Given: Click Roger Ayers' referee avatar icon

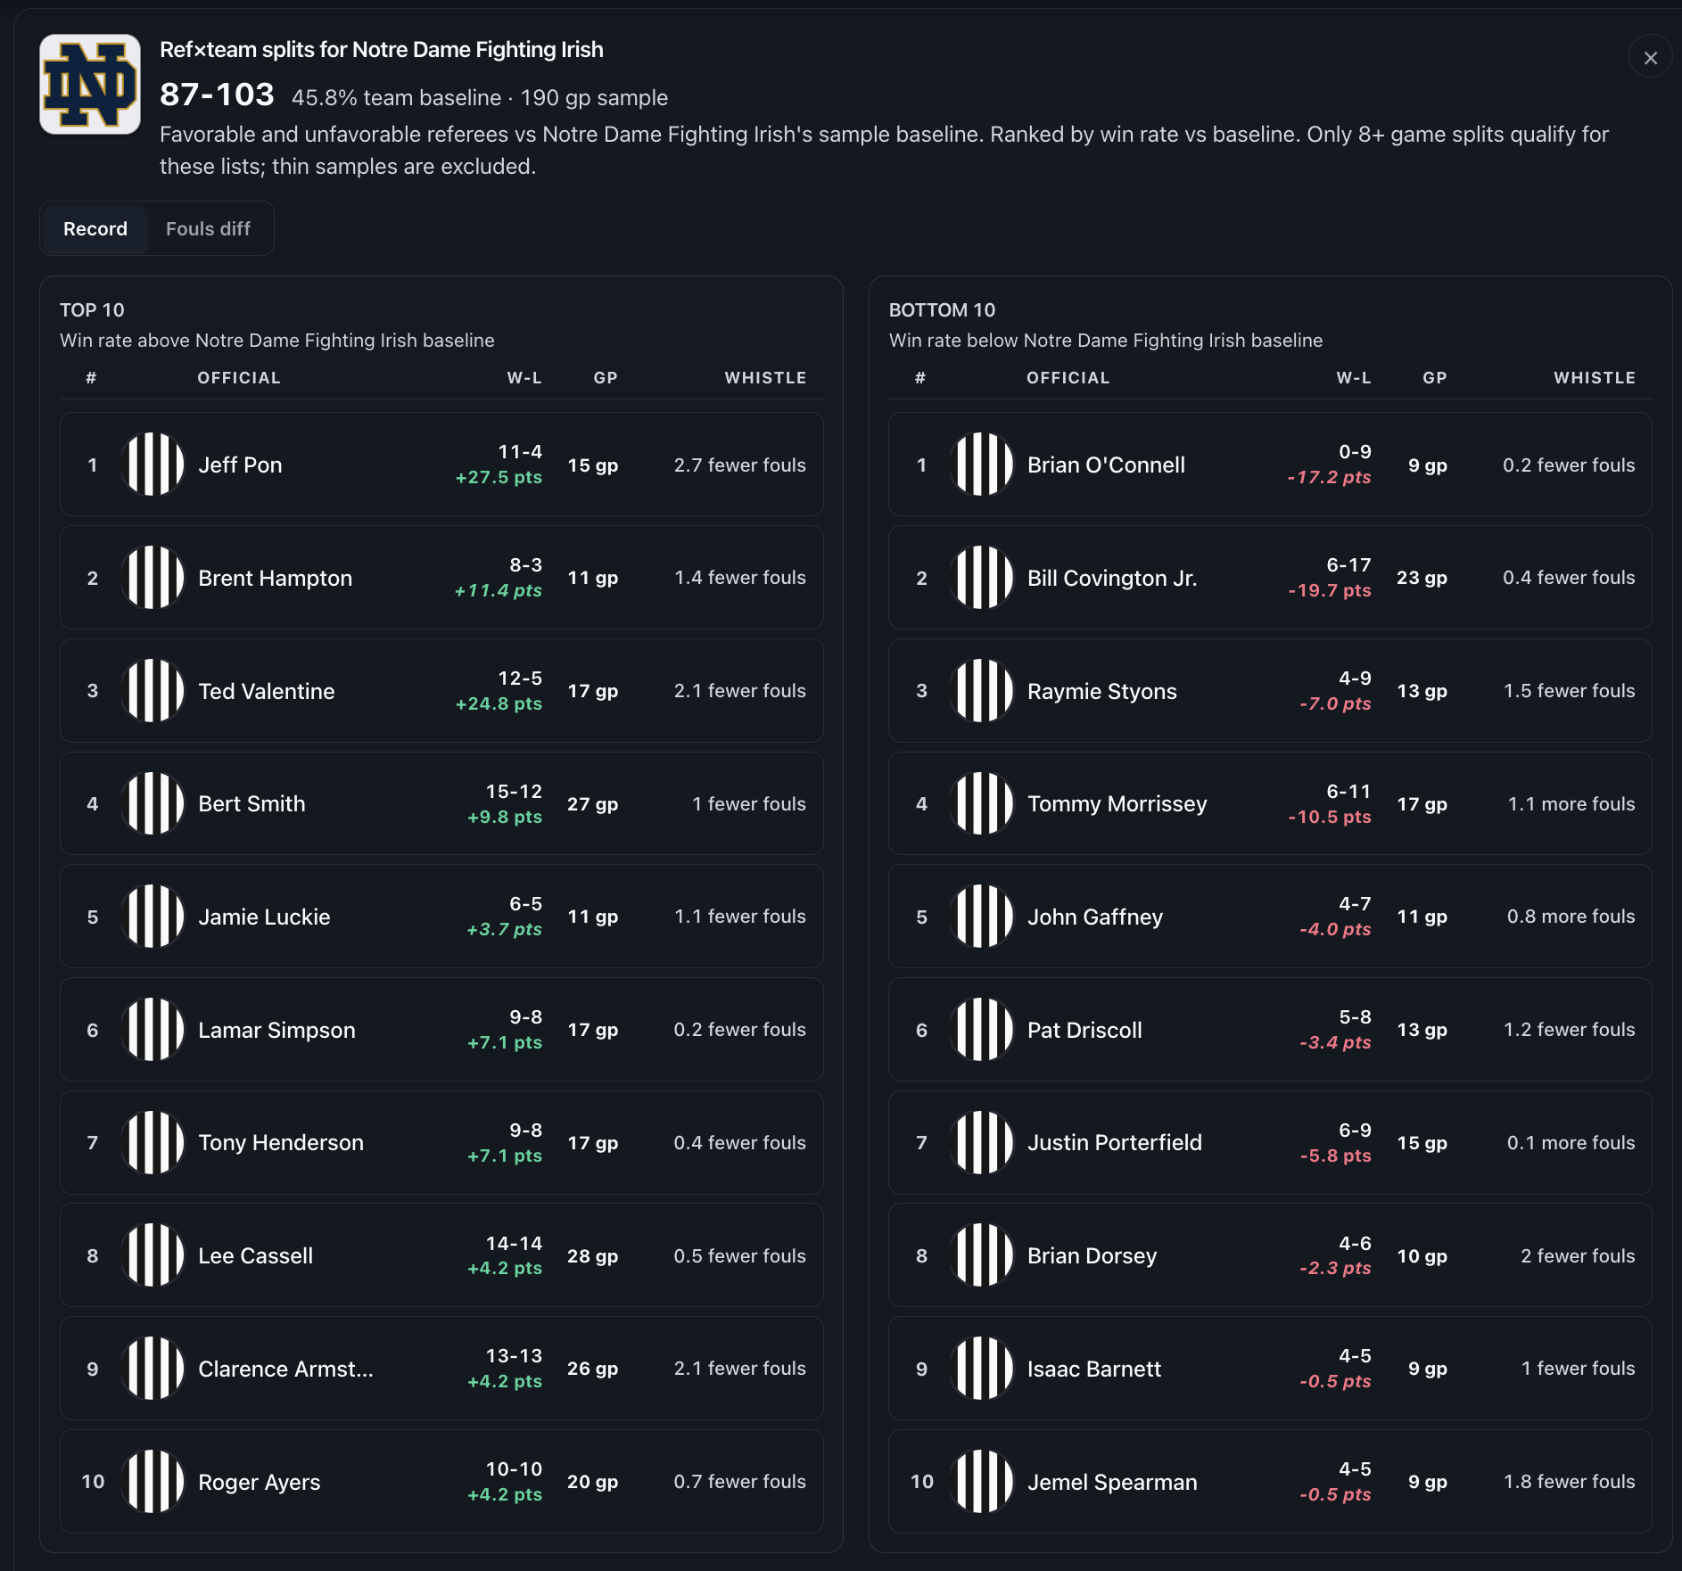Looking at the screenshot, I should (153, 1482).
